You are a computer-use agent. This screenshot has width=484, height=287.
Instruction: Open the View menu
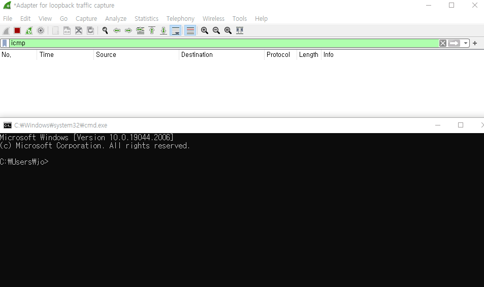(45, 18)
